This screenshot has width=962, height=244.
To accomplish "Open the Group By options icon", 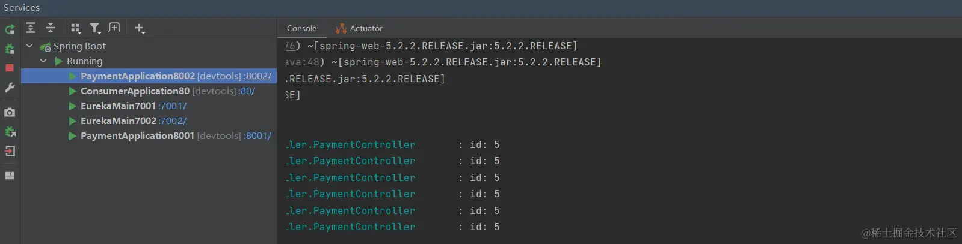I will [75, 28].
